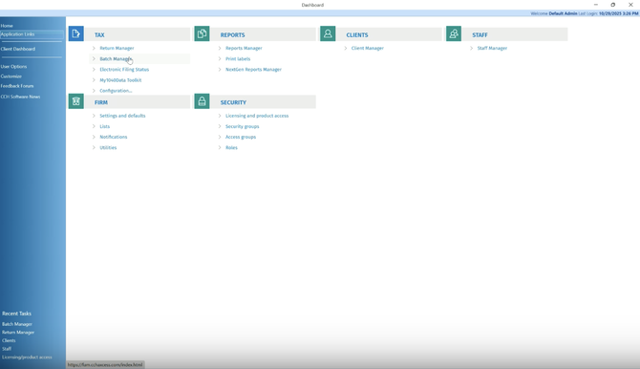The image size is (640, 369).
Task: Click the TAX section document icon
Action: 75,33
